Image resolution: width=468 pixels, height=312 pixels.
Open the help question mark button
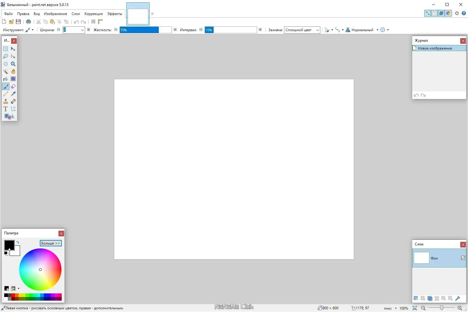pos(464,13)
